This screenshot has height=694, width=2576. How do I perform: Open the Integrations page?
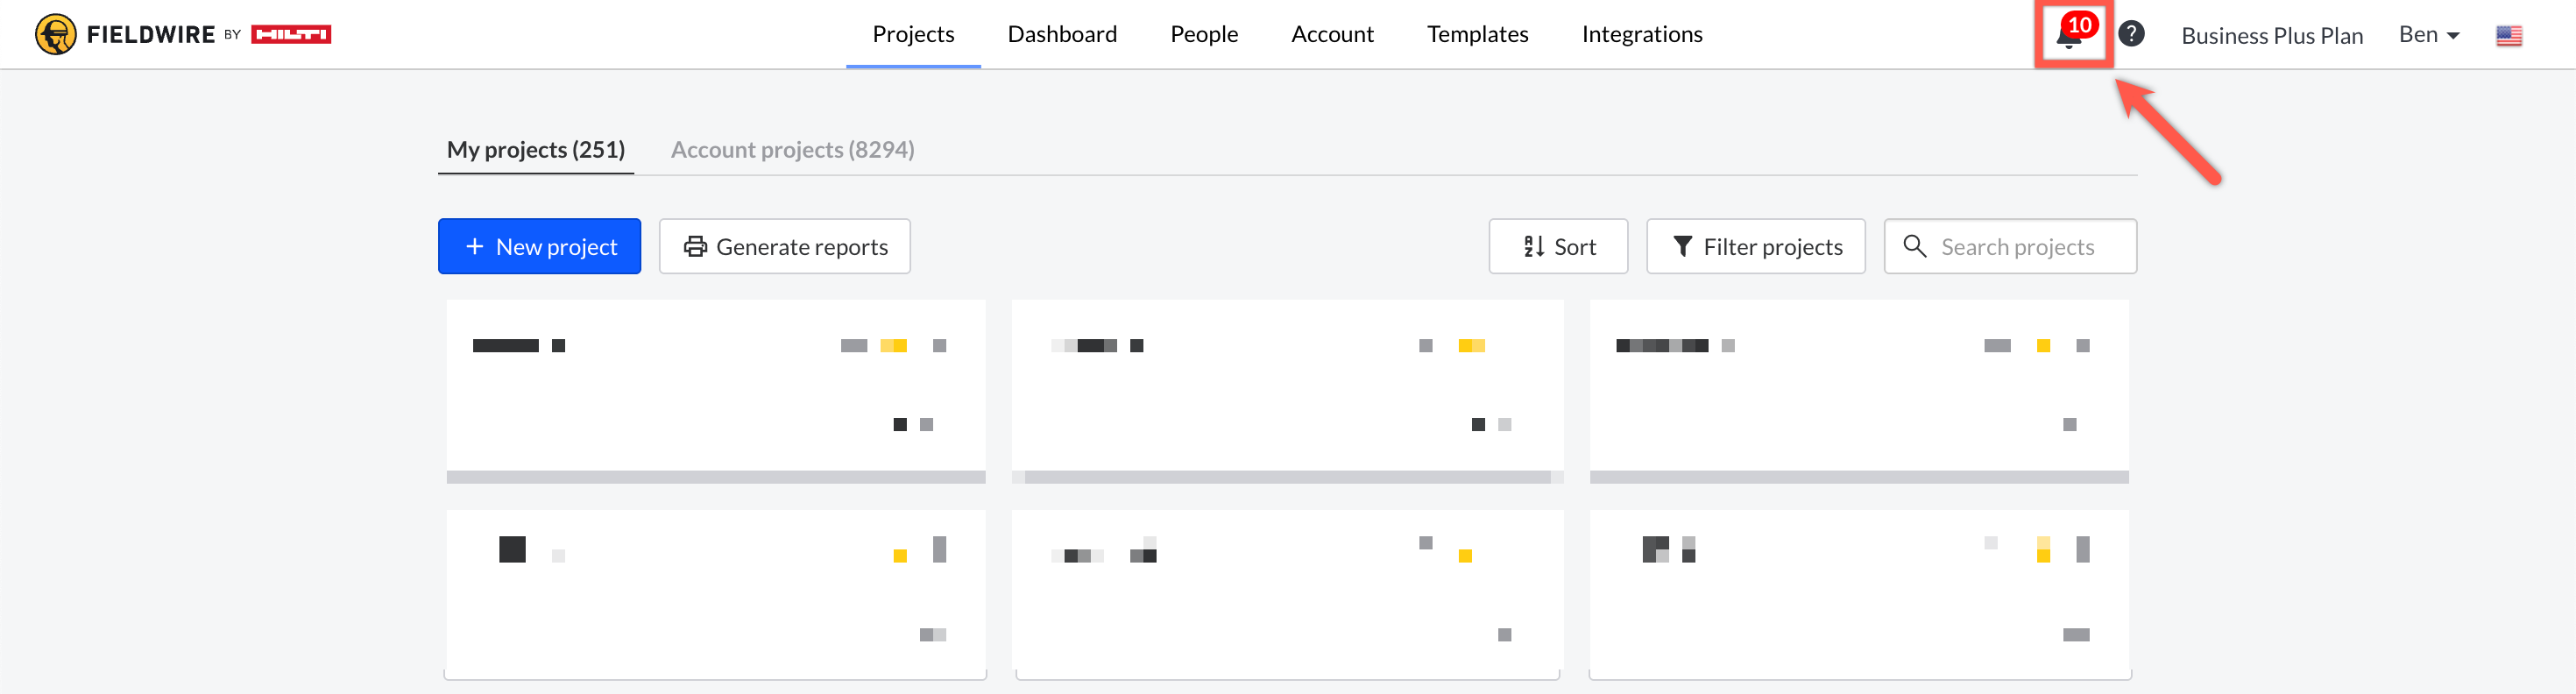pyautogui.click(x=1641, y=34)
